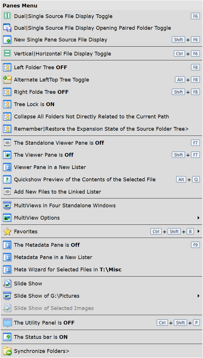Click the Dual|Single Source File Display icon

(x=7, y=16)
